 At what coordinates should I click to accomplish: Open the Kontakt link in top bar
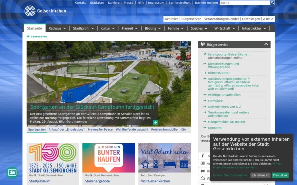[80, 3]
